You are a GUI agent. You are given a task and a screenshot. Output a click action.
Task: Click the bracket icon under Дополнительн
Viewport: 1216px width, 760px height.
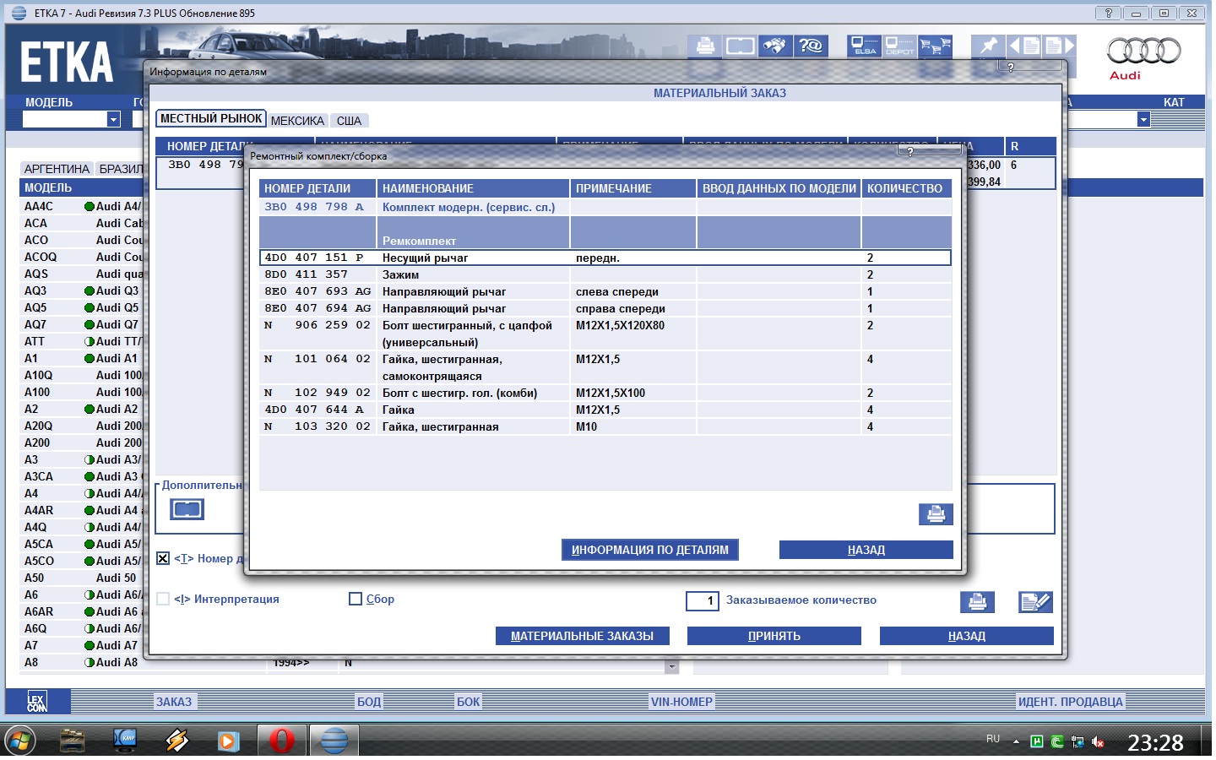187,509
